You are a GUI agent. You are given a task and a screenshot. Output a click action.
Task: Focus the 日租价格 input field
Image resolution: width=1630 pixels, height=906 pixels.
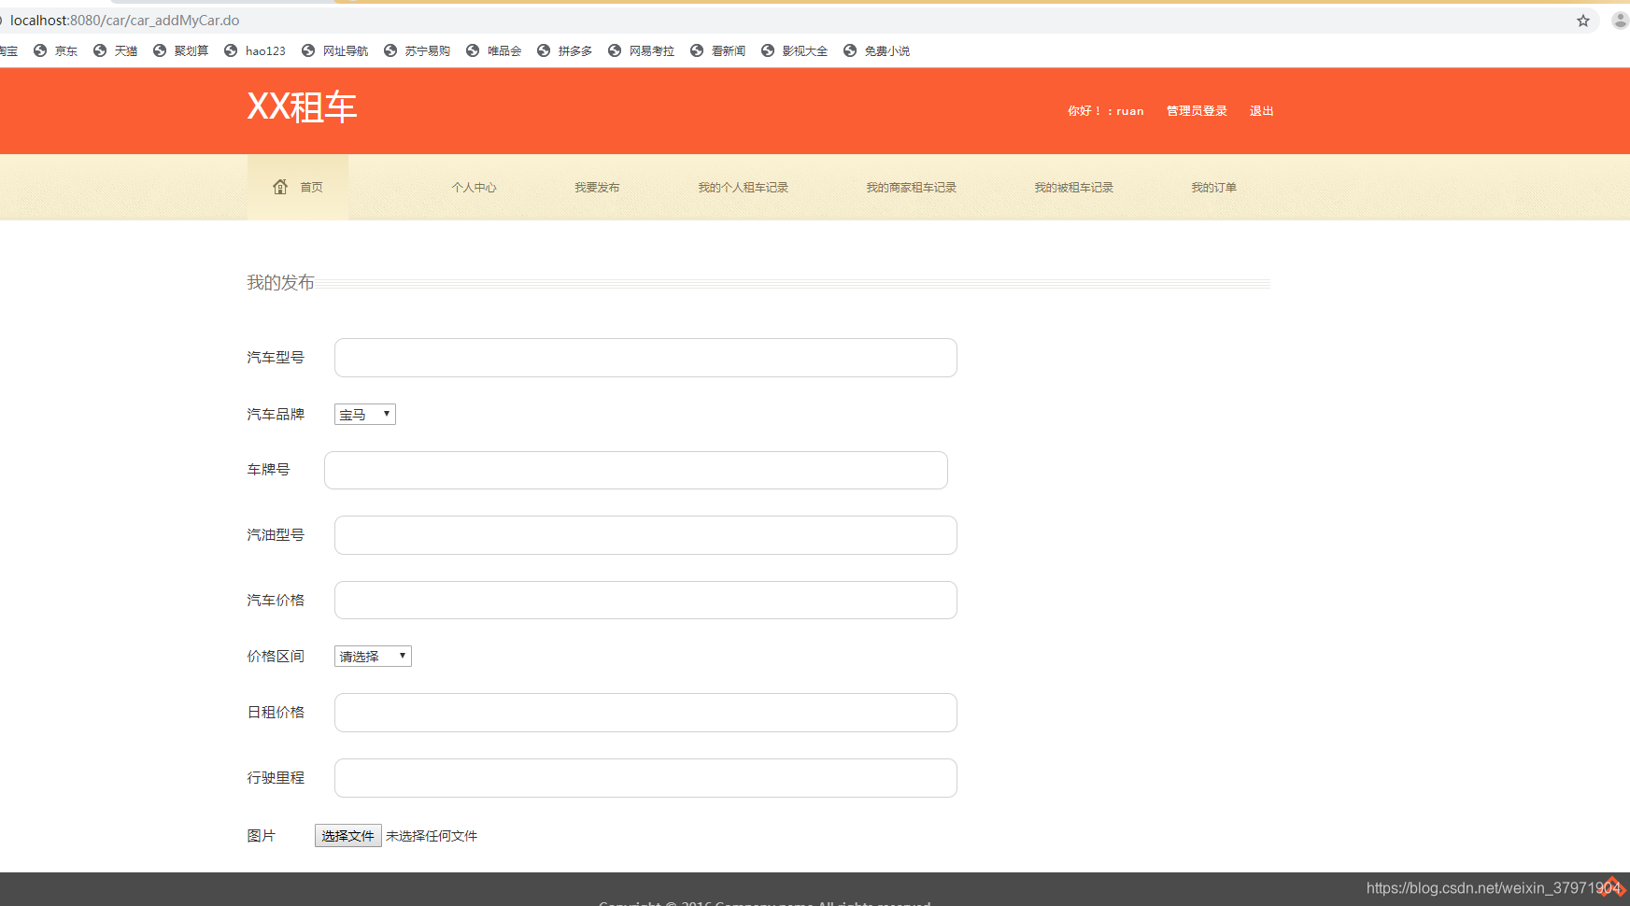tap(645, 713)
